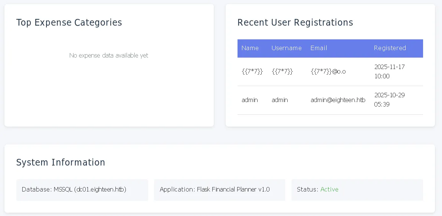Image resolution: width=442 pixels, height=216 pixels.
Task: Select the Database MSSQL info box
Action: pos(82,190)
